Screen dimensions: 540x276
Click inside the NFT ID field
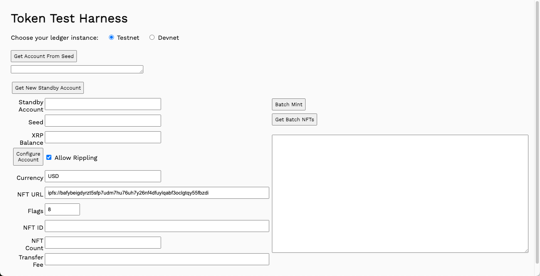(157, 226)
